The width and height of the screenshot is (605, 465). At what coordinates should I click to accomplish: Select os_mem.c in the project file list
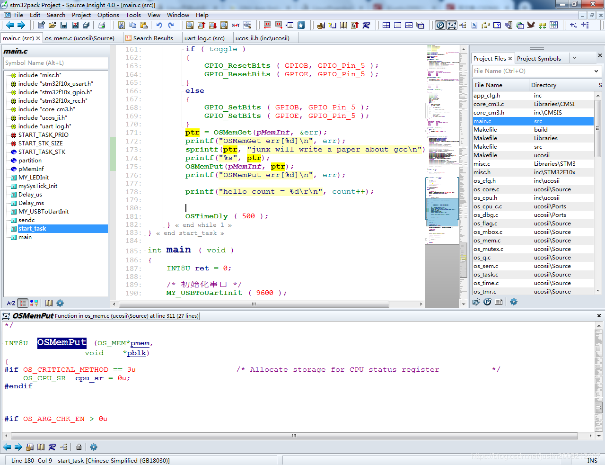[487, 241]
